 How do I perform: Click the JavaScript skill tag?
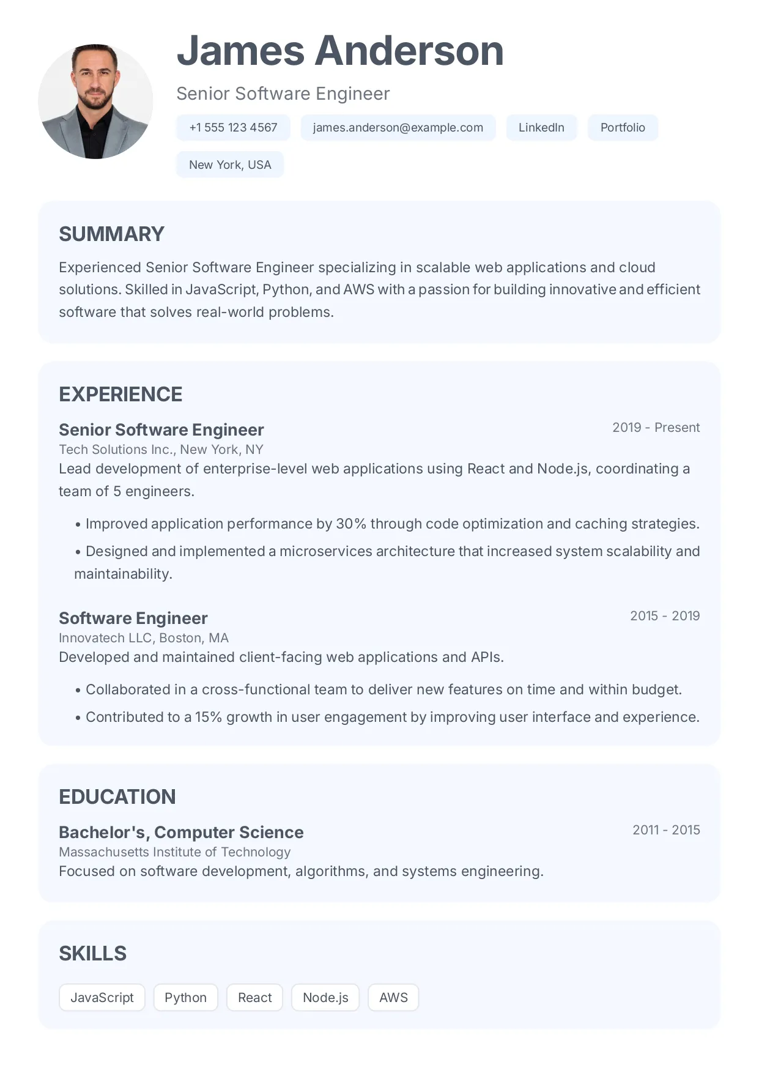[102, 998]
